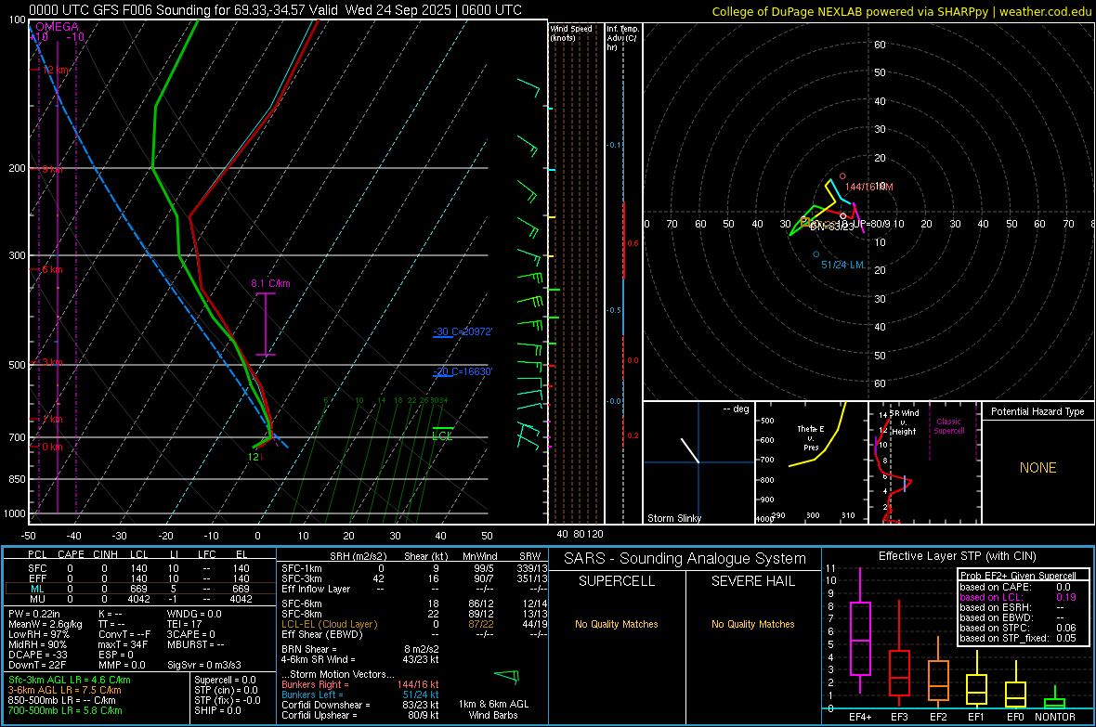Click the GFS F006 sounding title text

click(275, 10)
